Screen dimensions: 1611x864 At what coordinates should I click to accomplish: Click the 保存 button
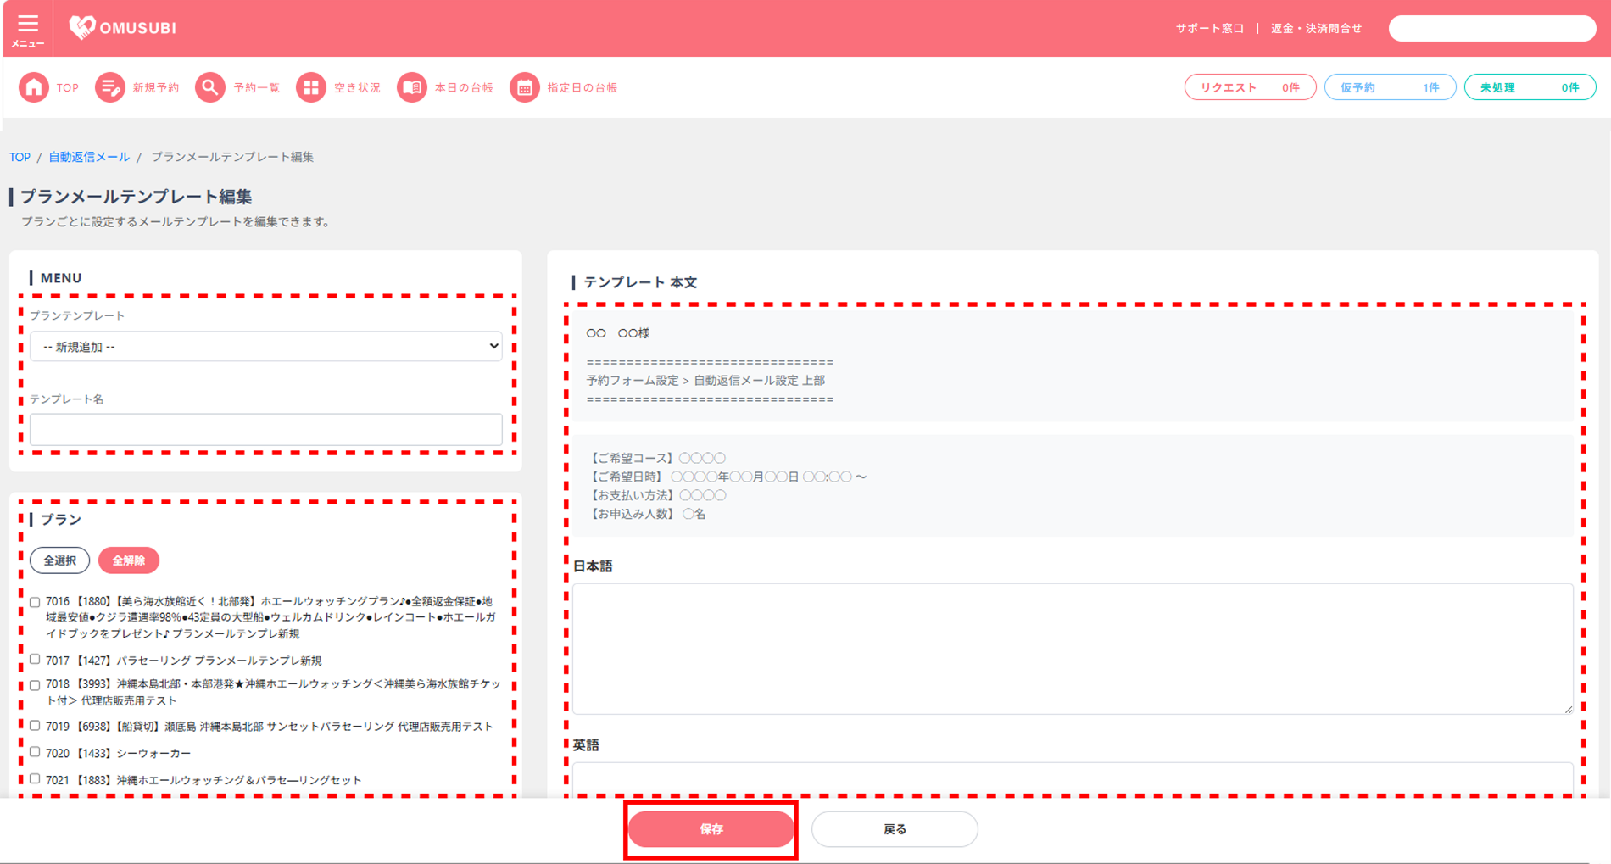(x=711, y=829)
